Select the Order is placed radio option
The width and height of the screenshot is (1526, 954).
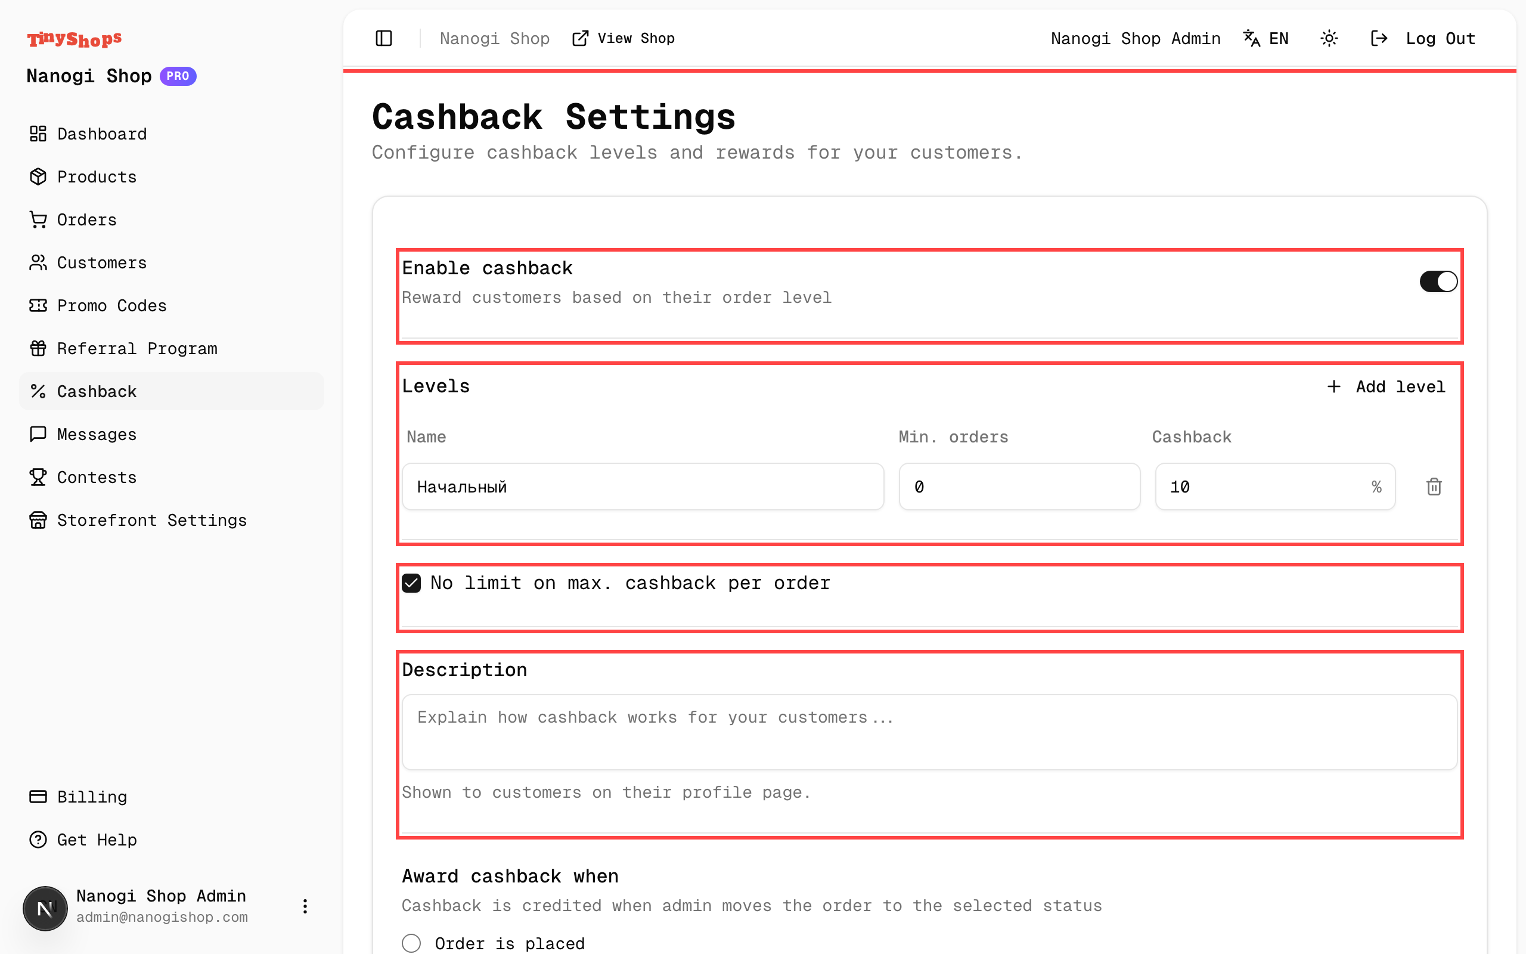pyautogui.click(x=411, y=943)
